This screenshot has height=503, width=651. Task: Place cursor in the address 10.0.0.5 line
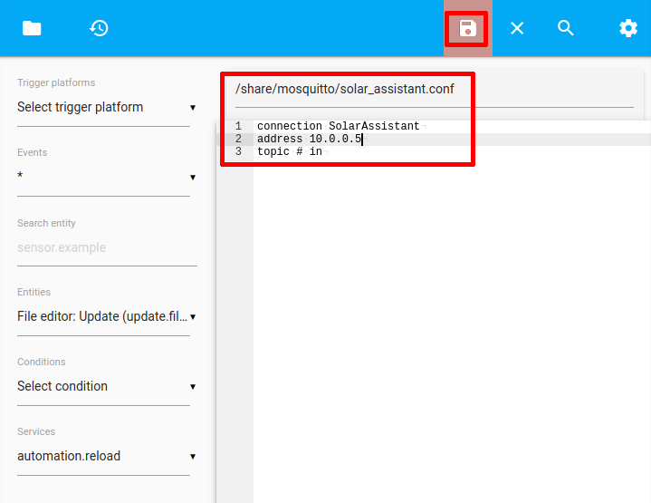[x=309, y=139]
